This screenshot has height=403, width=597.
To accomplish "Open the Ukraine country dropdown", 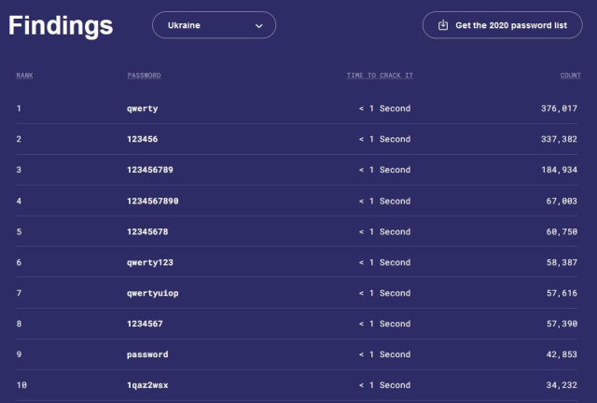I will (x=214, y=25).
